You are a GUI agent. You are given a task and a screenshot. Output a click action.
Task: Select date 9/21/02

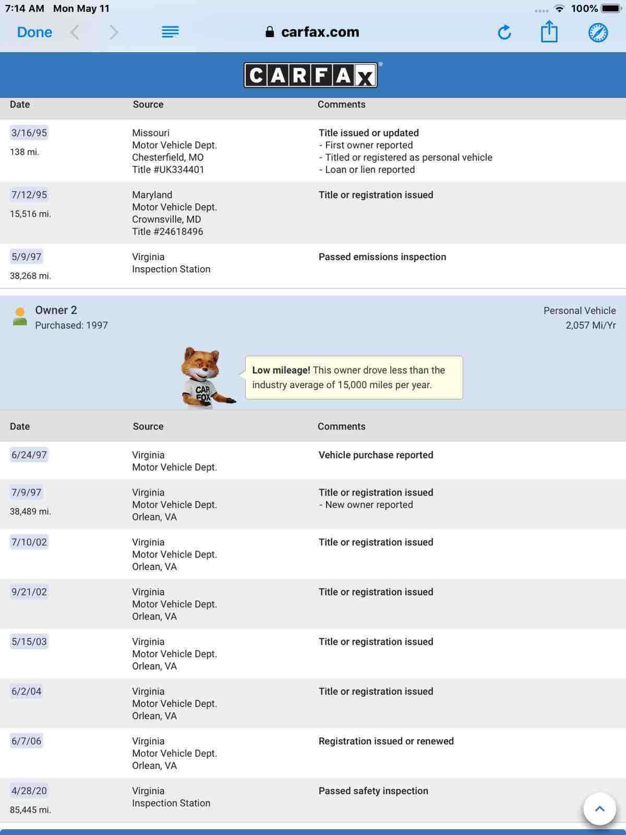coord(29,592)
